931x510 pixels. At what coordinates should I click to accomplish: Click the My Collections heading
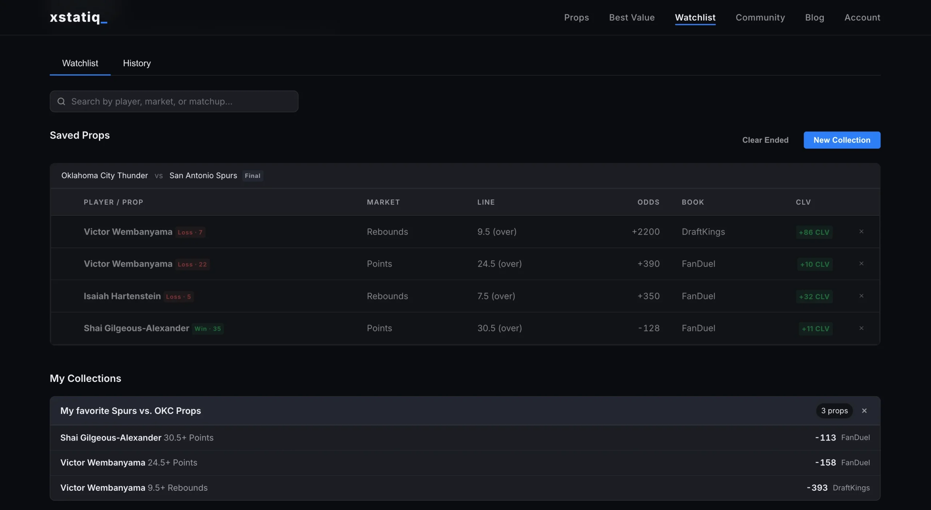(85, 378)
